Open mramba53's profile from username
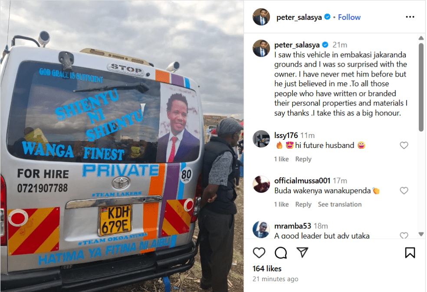The image size is (427, 292). point(292,226)
